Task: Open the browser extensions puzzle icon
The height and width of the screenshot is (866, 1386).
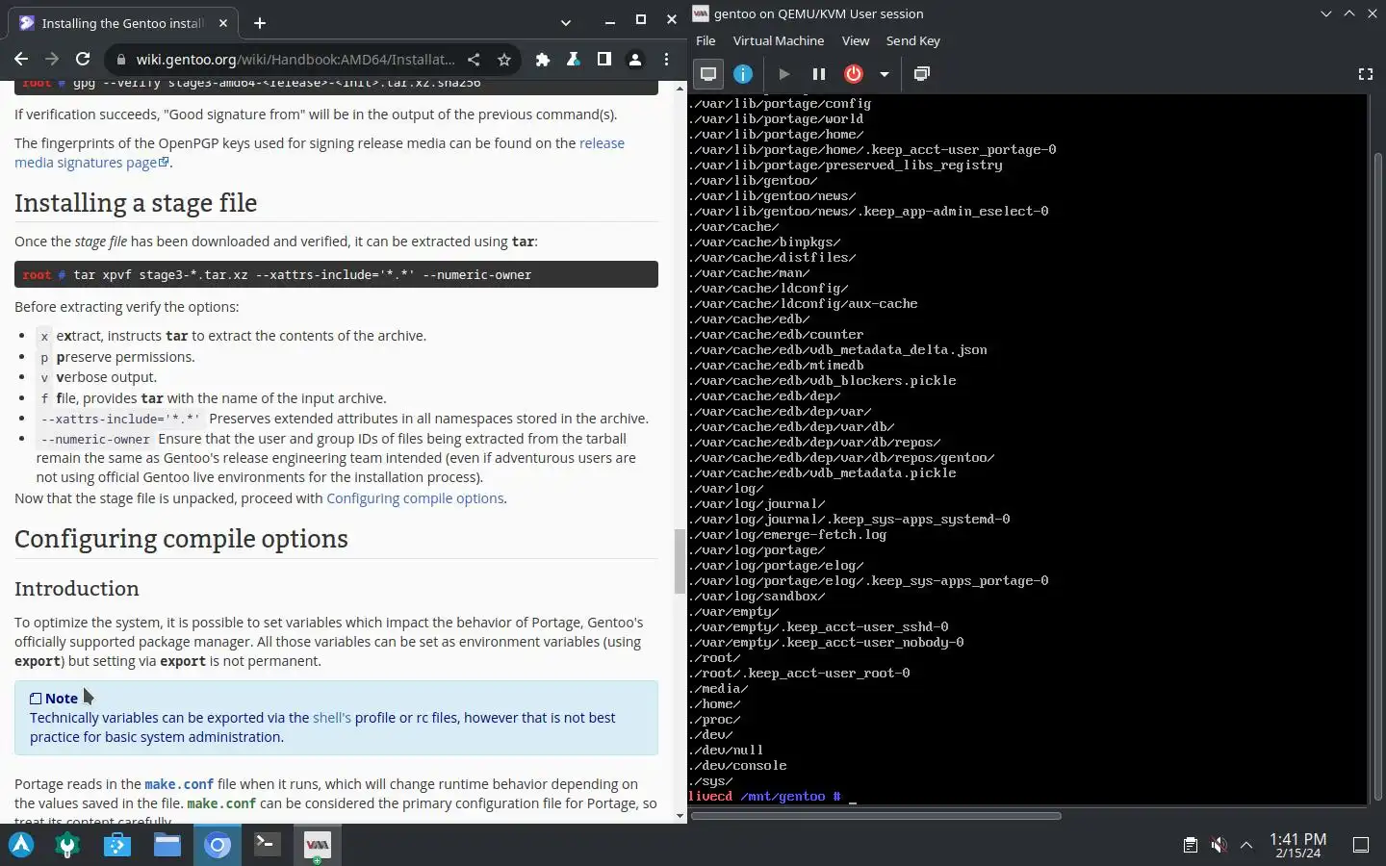Action: click(543, 60)
